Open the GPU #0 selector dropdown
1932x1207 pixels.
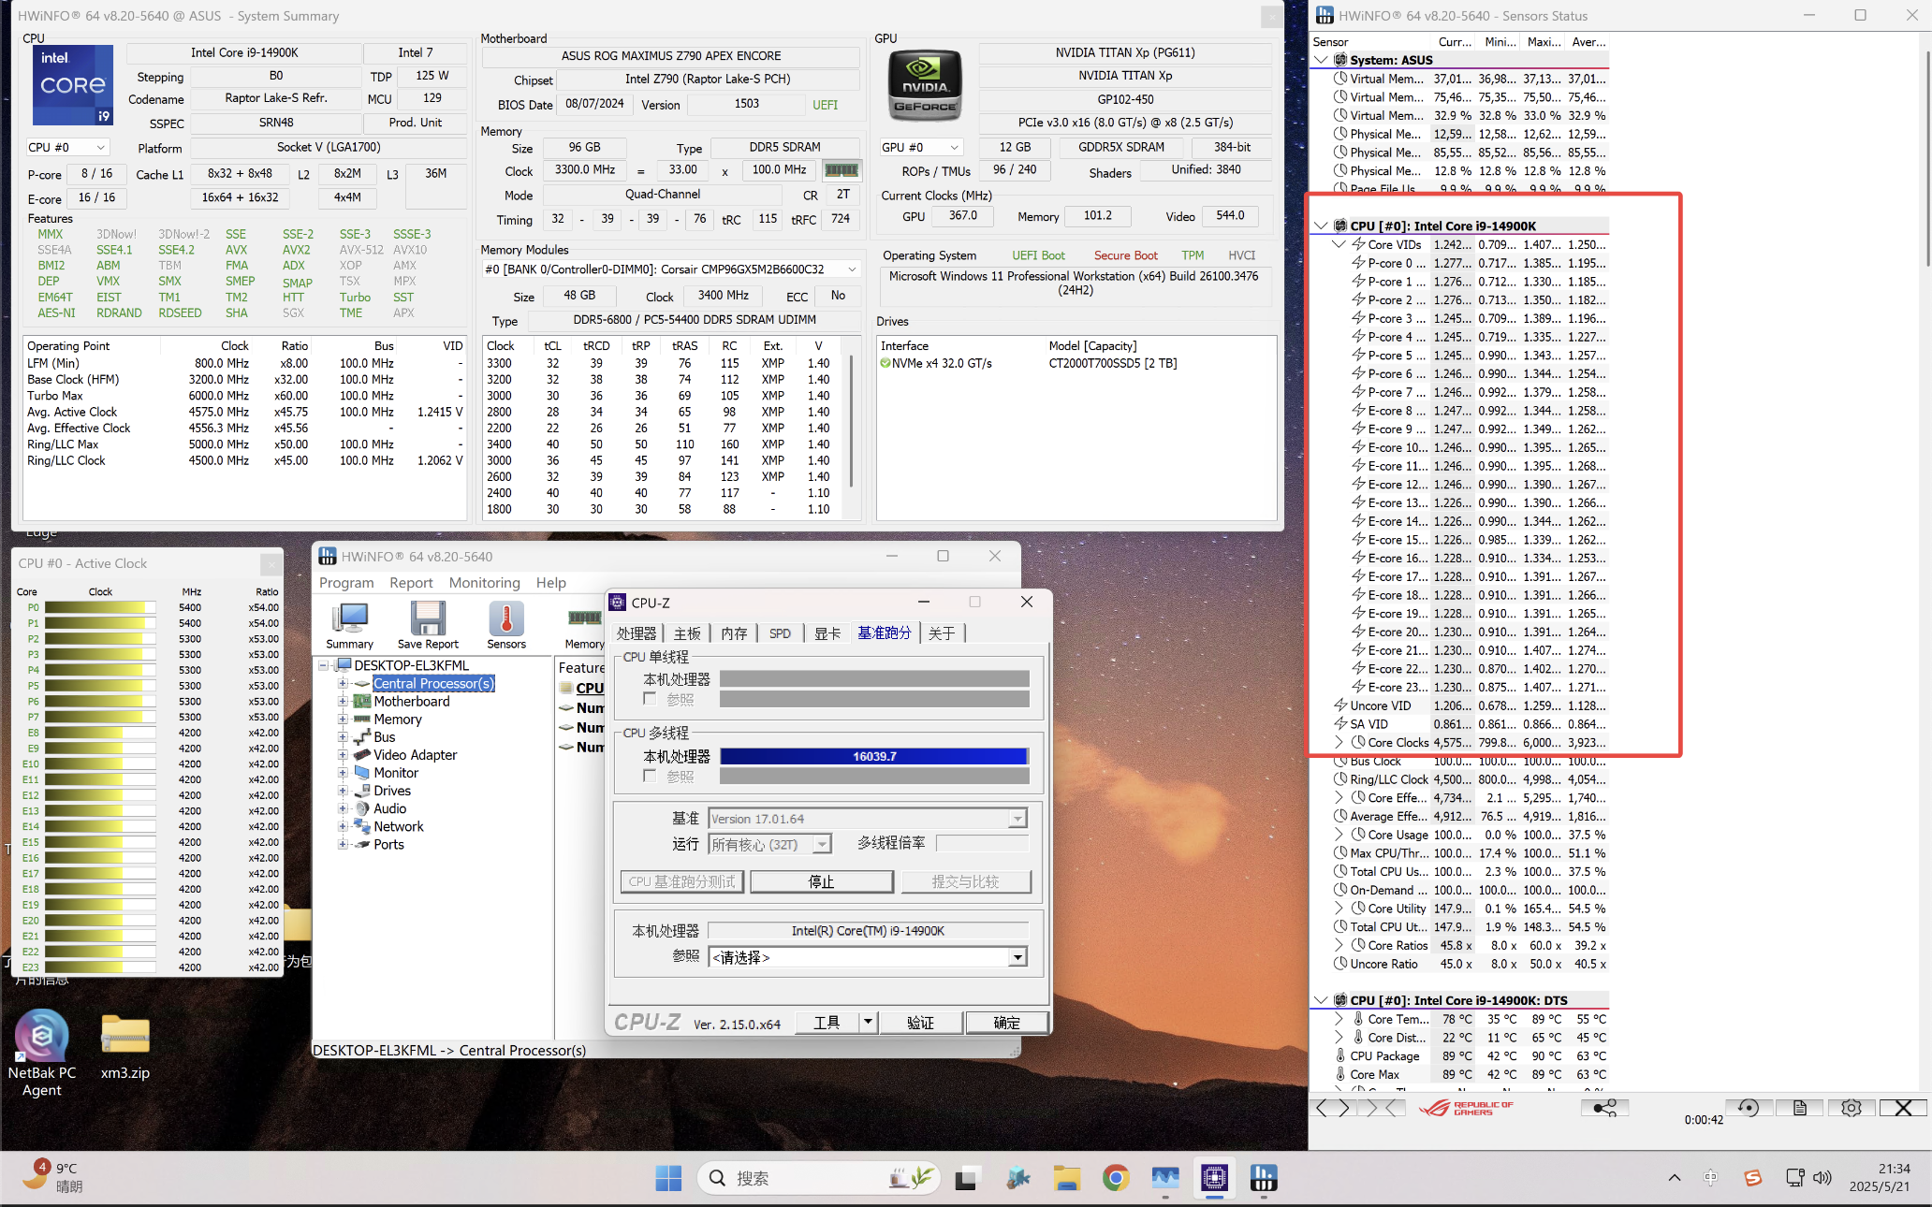(921, 148)
